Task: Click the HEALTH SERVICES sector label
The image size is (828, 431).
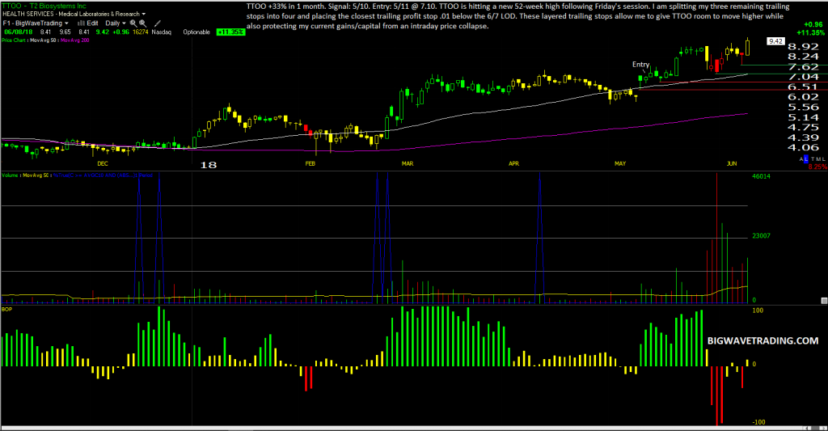Action: pyautogui.click(x=28, y=14)
